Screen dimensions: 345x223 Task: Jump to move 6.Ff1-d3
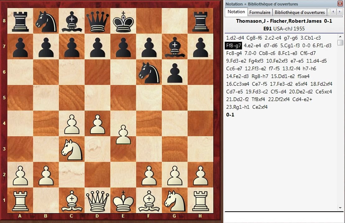pyautogui.click(x=322, y=46)
